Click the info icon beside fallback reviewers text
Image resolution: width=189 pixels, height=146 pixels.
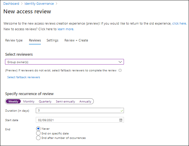[120, 70]
